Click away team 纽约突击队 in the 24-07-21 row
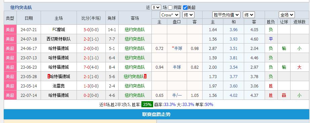310x123 pixels. (x=135, y=29)
